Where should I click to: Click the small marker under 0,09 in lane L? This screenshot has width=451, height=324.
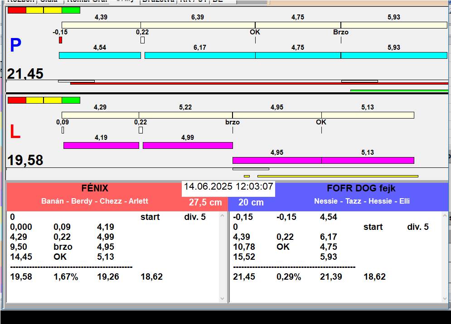coord(63,130)
